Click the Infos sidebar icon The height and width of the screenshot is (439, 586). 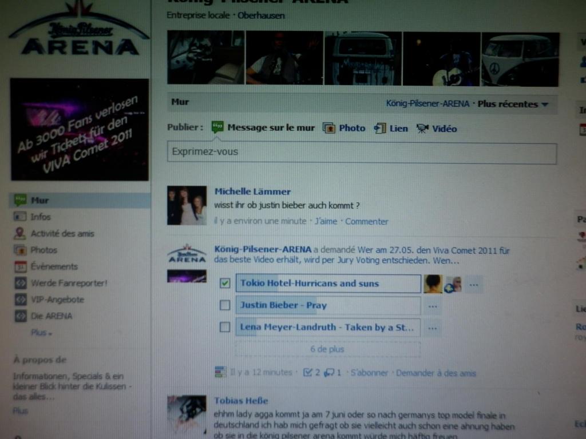tap(20, 217)
